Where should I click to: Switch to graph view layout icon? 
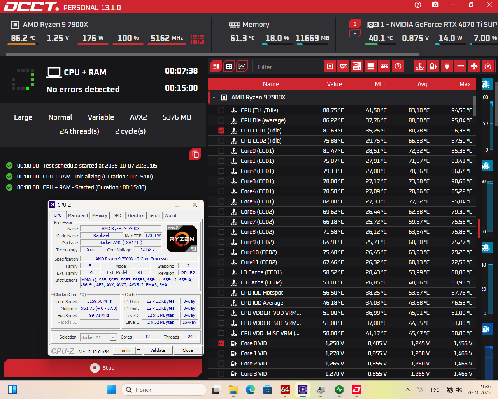click(242, 66)
